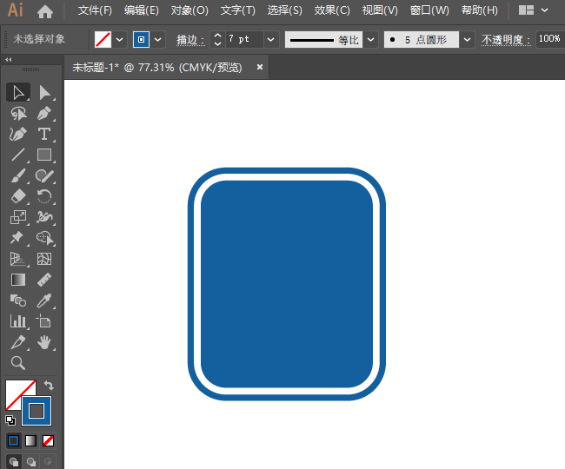This screenshot has width=565, height=469.
Task: Open the 效果(C) menu
Action: pyautogui.click(x=332, y=11)
